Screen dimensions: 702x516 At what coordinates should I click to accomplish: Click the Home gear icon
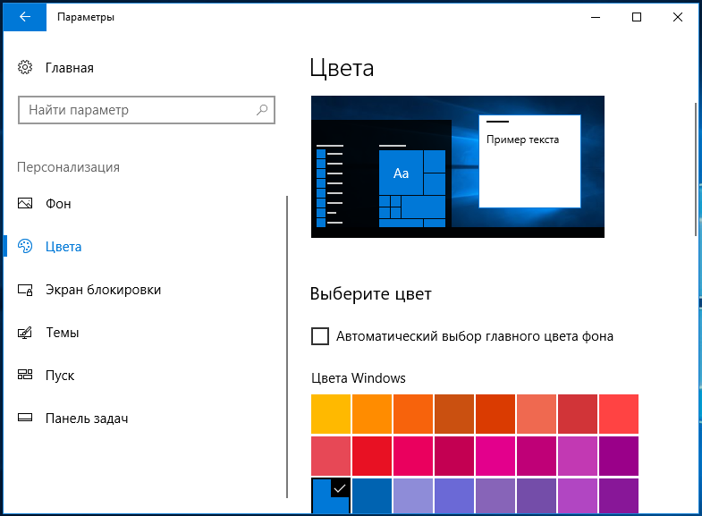click(25, 68)
